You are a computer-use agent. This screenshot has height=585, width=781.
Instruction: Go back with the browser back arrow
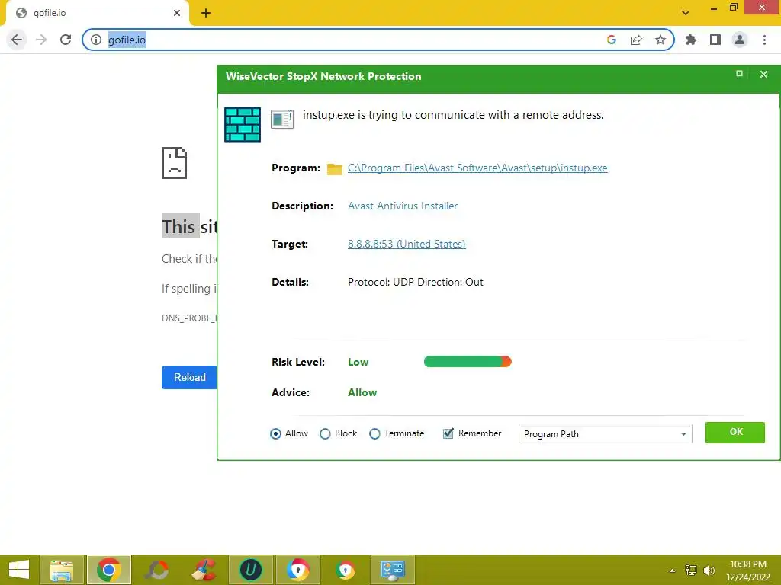(x=17, y=40)
